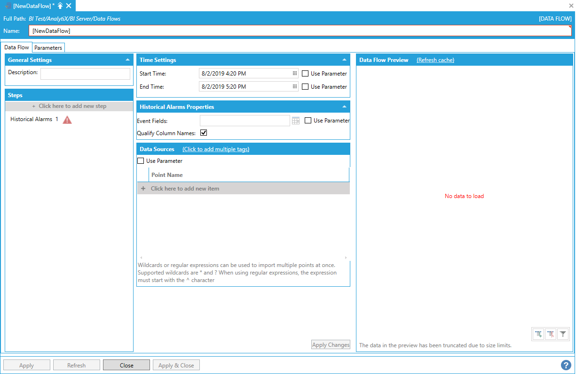Switch to the Parameters tab
576x374 pixels.
pyautogui.click(x=48, y=48)
